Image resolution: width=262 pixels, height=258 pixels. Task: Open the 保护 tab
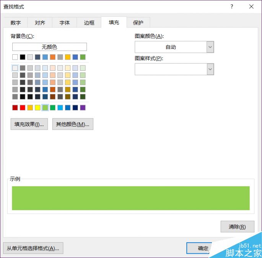[x=138, y=23]
